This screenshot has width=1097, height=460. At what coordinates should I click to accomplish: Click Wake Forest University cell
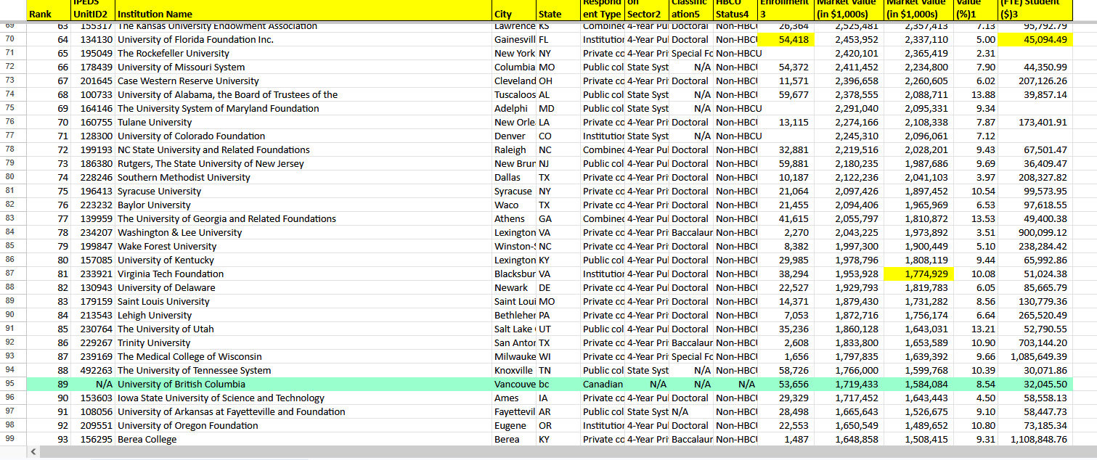303,246
